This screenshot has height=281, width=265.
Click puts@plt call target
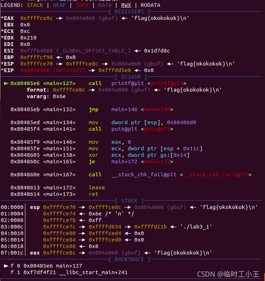[x=124, y=129]
